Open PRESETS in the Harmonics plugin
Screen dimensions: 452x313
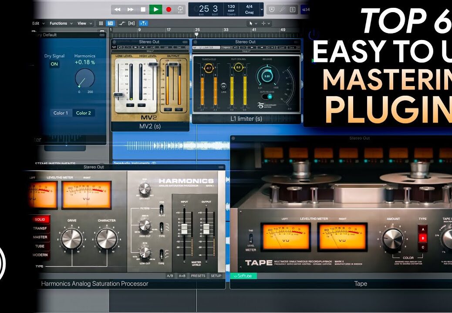coord(198,276)
